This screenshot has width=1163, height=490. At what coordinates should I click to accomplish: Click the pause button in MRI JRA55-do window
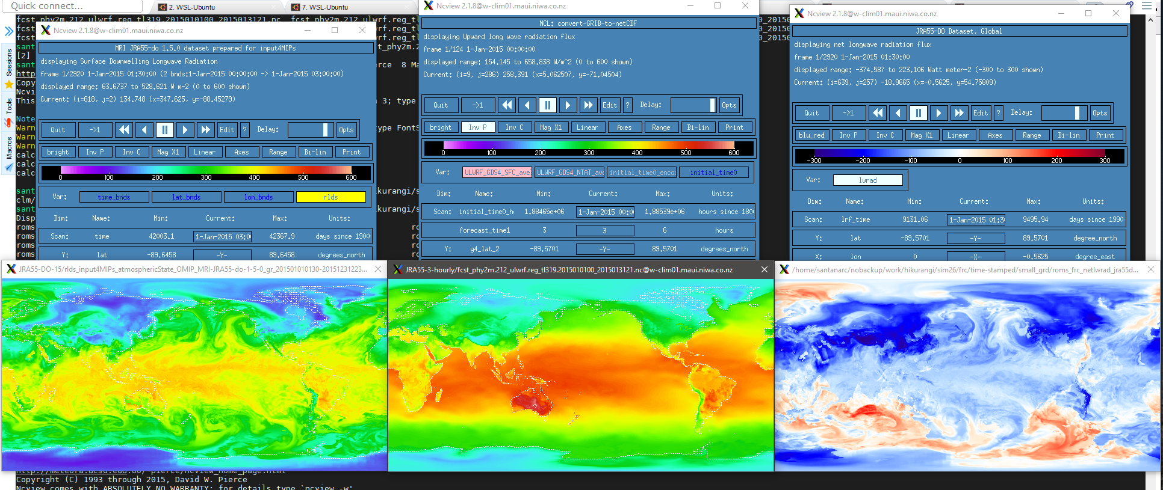[164, 130]
